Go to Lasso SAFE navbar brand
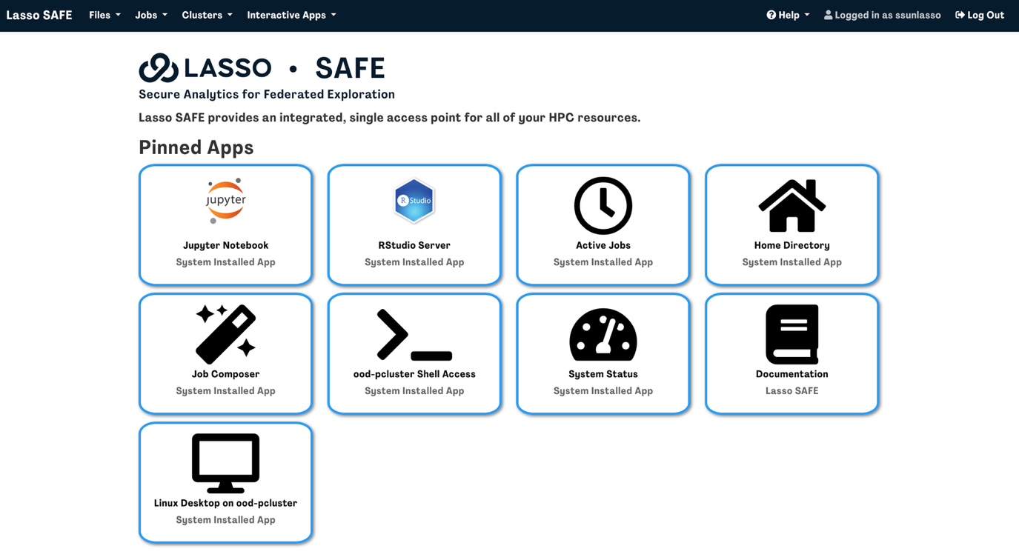This screenshot has width=1019, height=560. pyautogui.click(x=39, y=15)
